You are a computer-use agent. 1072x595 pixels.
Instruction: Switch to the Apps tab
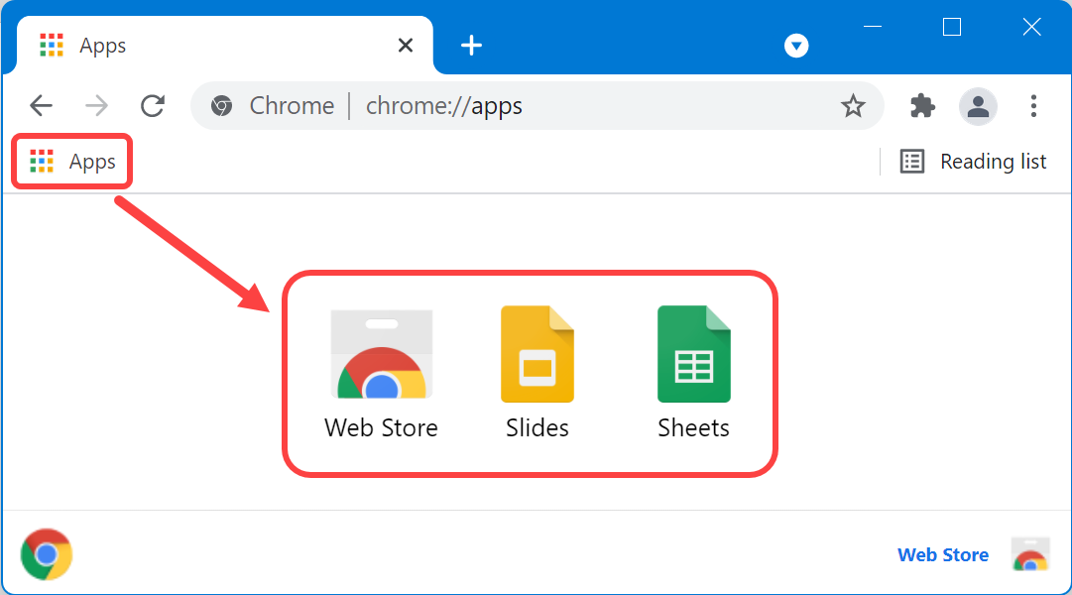click(x=149, y=45)
